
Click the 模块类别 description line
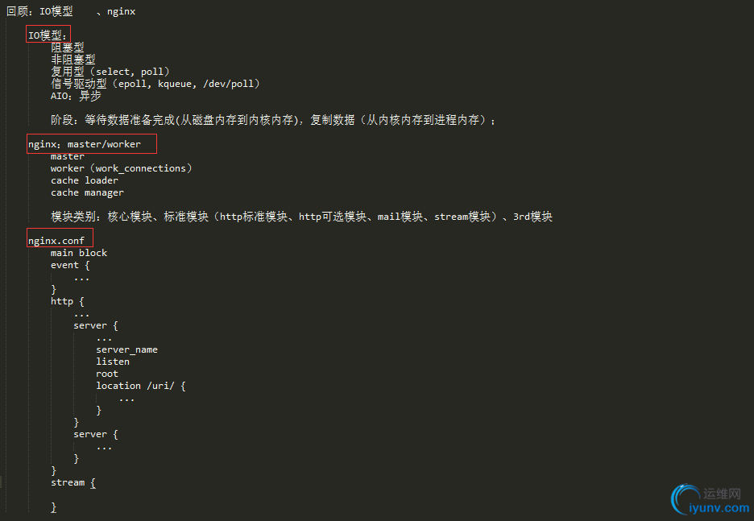301,217
